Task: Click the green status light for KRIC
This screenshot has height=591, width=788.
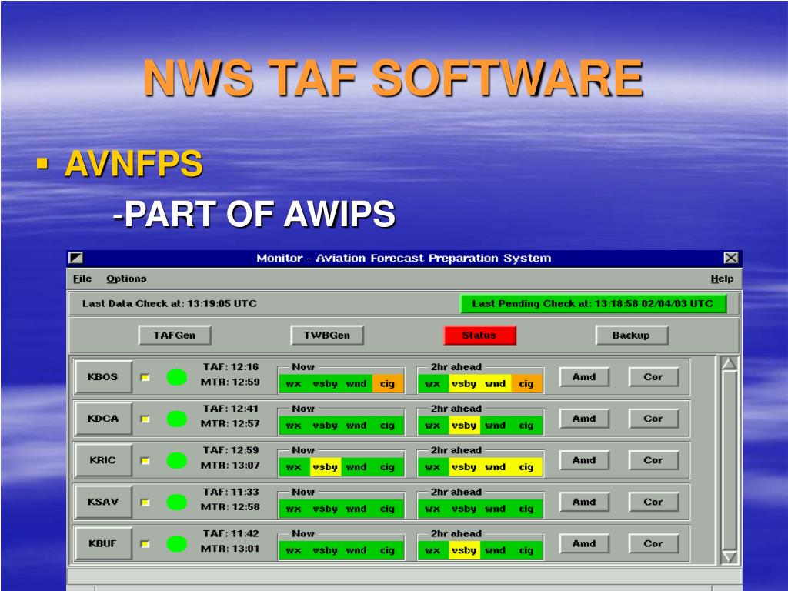Action: 176,461
